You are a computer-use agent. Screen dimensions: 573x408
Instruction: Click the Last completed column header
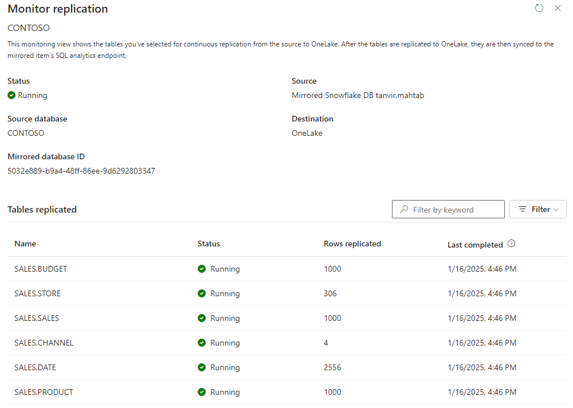(475, 245)
